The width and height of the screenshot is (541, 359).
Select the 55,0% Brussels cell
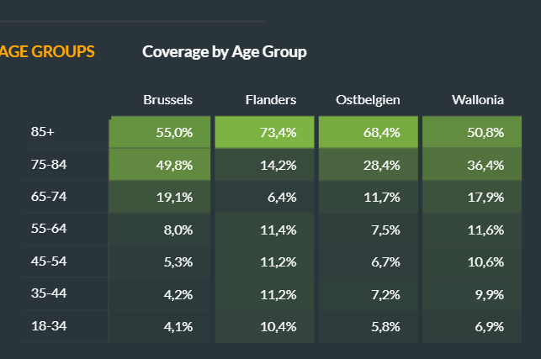tap(161, 132)
